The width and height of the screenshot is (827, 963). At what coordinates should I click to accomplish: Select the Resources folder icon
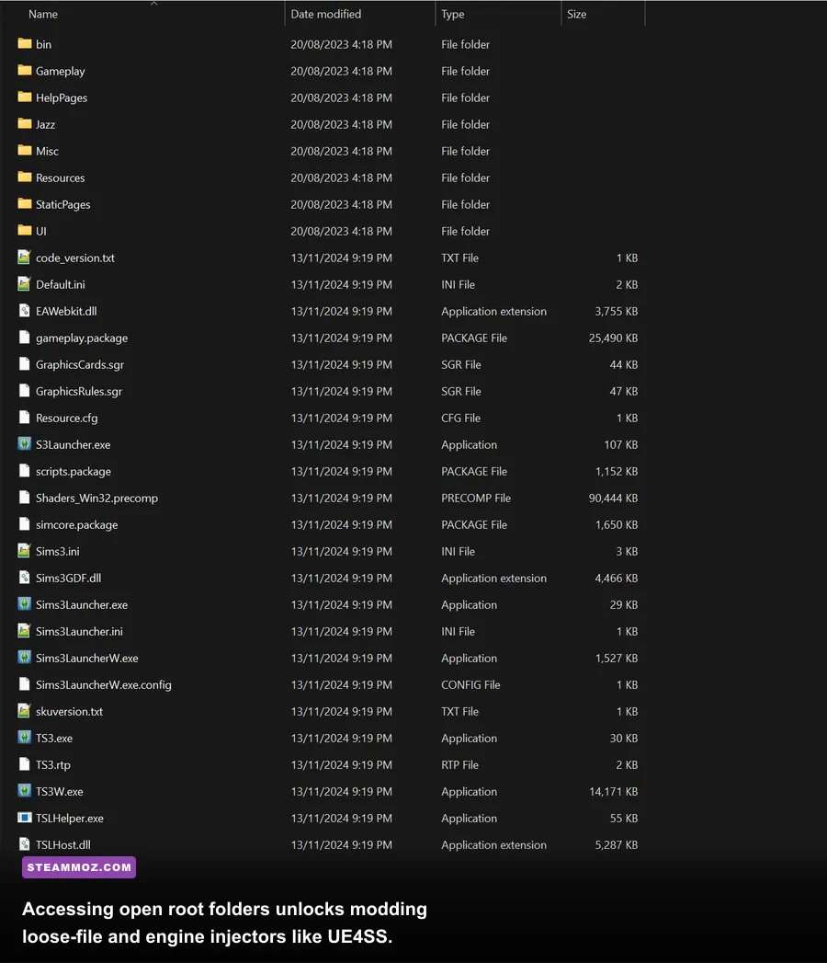(x=25, y=177)
